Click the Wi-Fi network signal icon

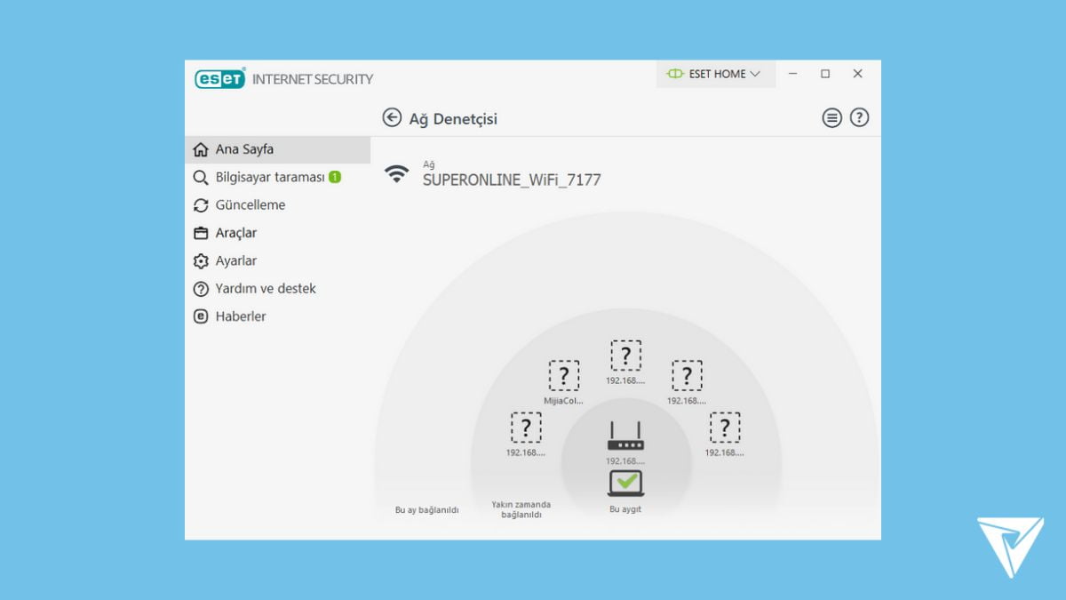click(397, 174)
